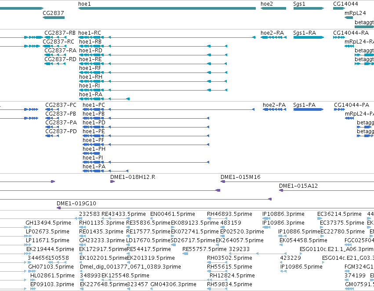The image size is (374, 291).
Task: Select EST RH46893.5prime
Action: 229,214
